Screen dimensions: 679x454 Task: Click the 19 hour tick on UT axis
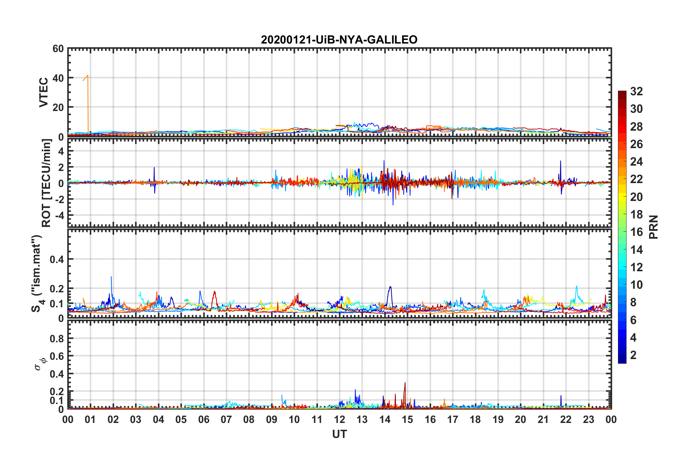click(x=498, y=419)
